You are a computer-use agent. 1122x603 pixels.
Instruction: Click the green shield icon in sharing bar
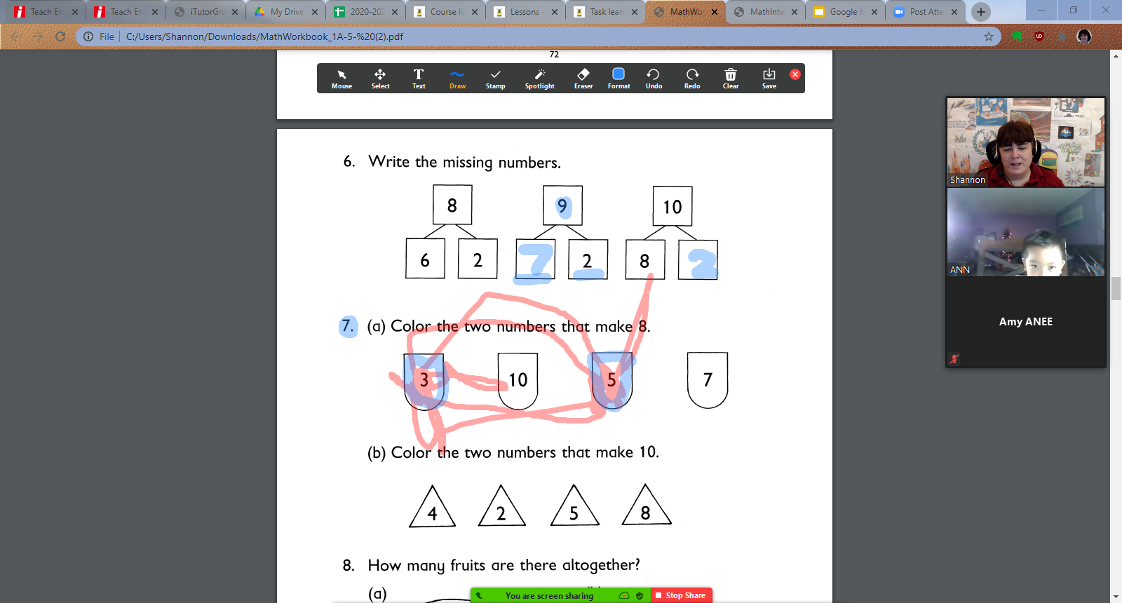[x=640, y=596]
